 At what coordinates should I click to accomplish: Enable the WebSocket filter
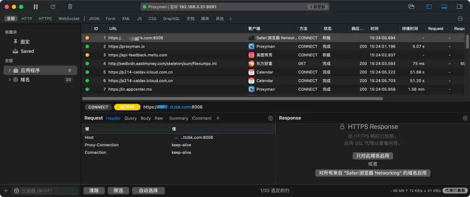(x=68, y=19)
